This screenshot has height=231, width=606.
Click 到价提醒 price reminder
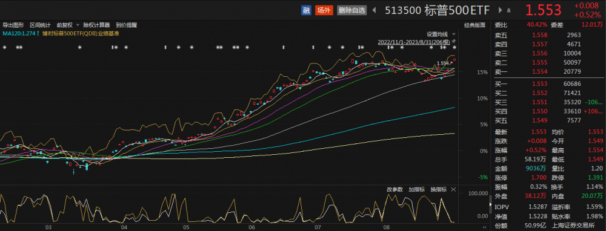[x=127, y=25]
